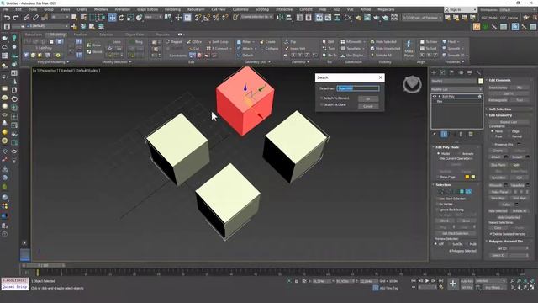
Task: Toggle the Percent Snap icon
Action: click(x=216, y=18)
